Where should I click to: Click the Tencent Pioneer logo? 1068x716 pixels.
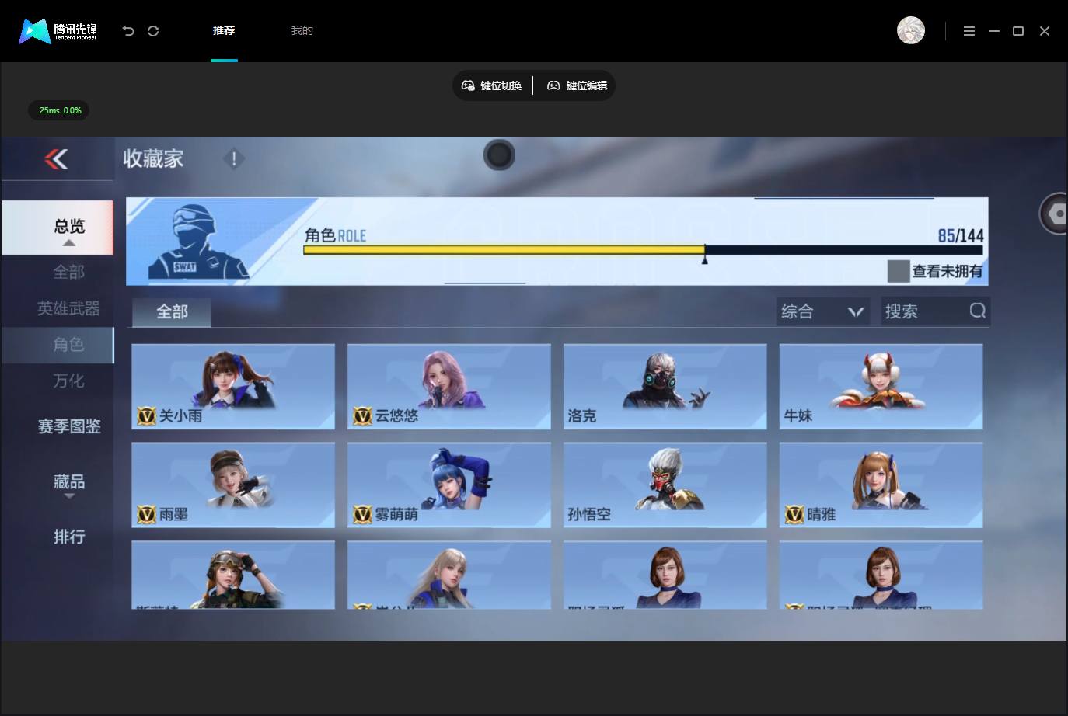58,31
